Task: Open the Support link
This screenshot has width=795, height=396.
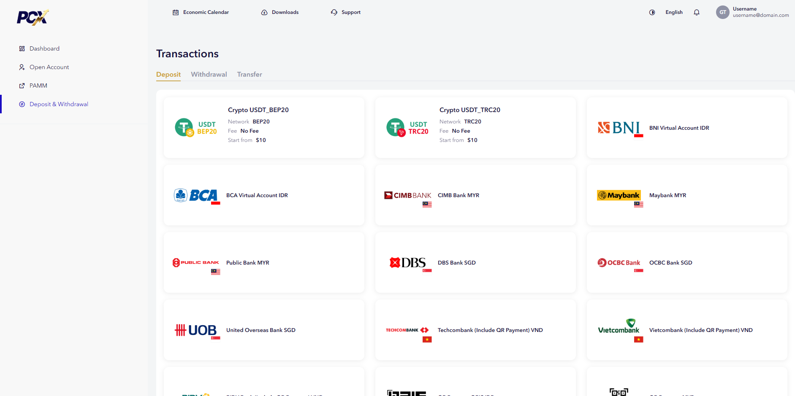Action: (346, 12)
